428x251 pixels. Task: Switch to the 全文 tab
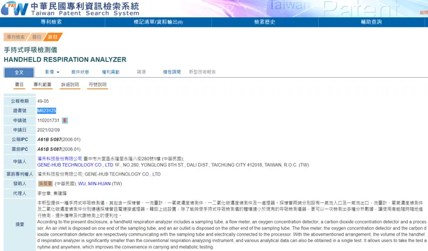coord(19,72)
